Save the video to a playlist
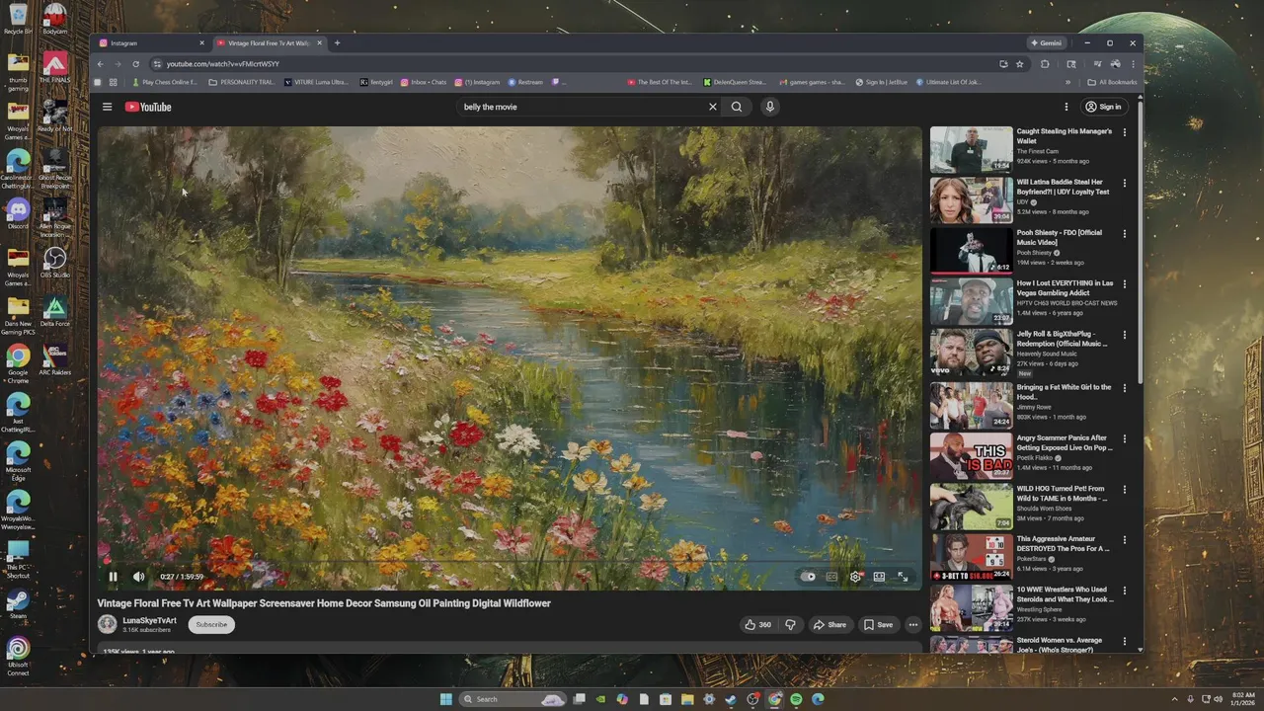 click(x=878, y=624)
